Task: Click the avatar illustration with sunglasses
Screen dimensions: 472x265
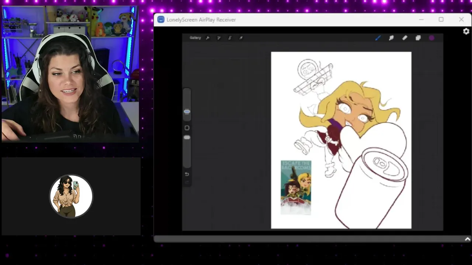Action: (x=71, y=196)
